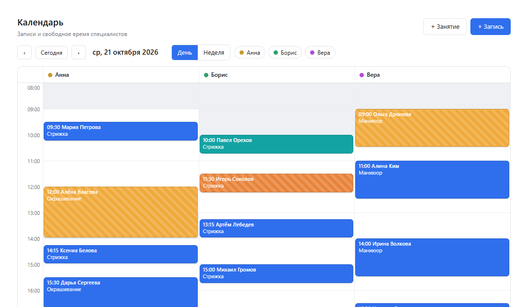Open the 14:00 Ирина Волкова appointment
The image size is (528, 307).
432,258
